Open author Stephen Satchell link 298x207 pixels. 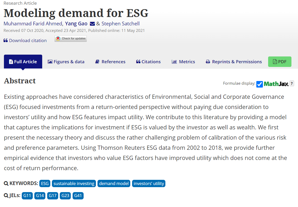[x=121, y=24]
